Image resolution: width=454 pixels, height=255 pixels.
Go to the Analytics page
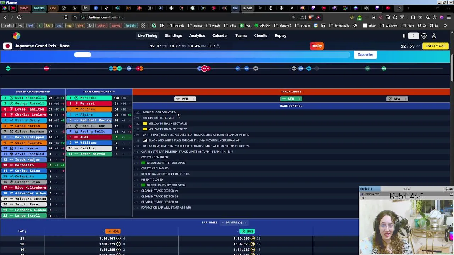pos(197,36)
